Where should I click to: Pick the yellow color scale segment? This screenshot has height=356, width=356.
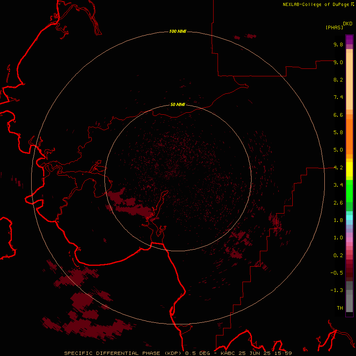[x=349, y=169]
